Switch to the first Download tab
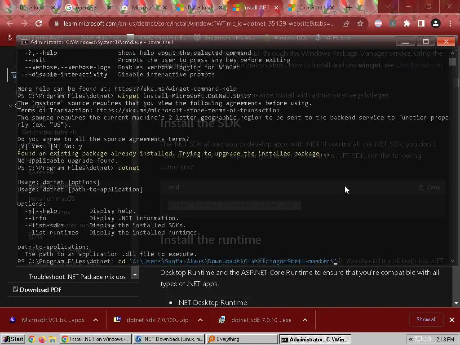 click(32, 8)
